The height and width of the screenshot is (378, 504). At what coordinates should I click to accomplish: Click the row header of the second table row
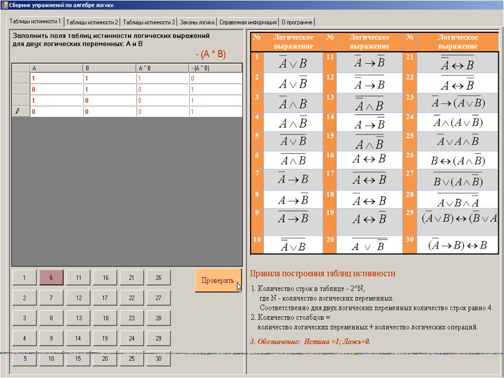pyautogui.click(x=20, y=90)
